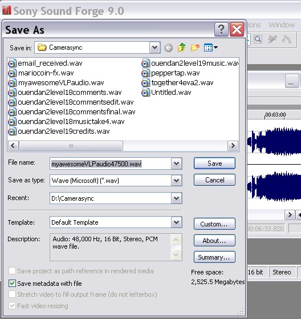The width and height of the screenshot is (301, 319).
Task: Click the File name input field
Action: pos(111,164)
